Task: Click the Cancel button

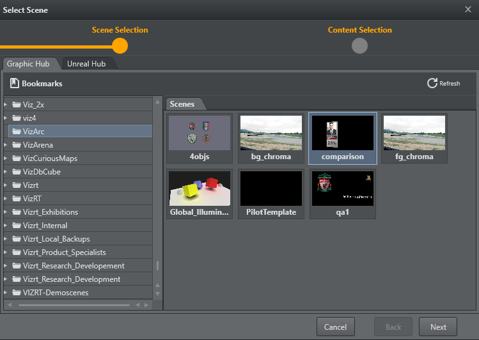Action: 335,327
